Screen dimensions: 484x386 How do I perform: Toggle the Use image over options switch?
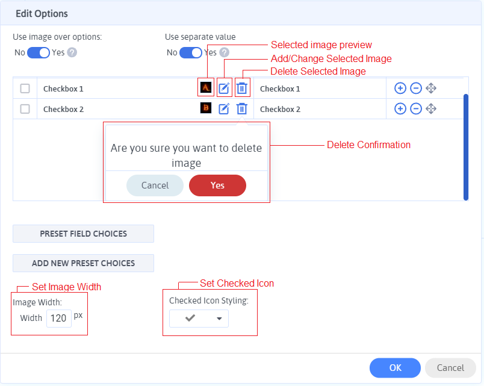coord(39,52)
